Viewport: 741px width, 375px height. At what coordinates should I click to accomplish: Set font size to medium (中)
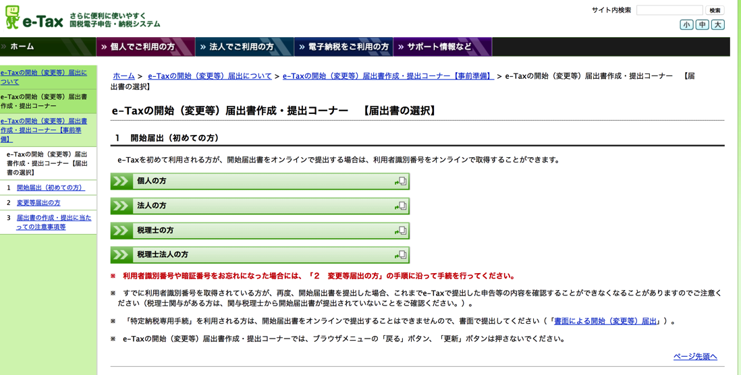[x=702, y=24]
